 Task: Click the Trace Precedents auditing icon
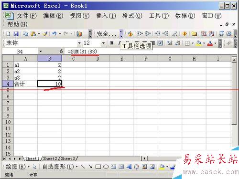[140, 34]
